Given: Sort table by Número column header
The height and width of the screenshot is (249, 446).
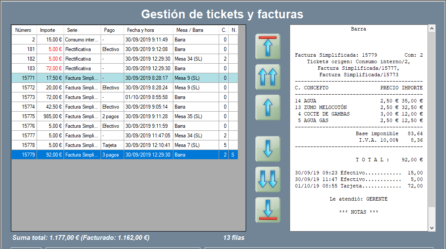Looking at the screenshot, I should tap(24, 30).
